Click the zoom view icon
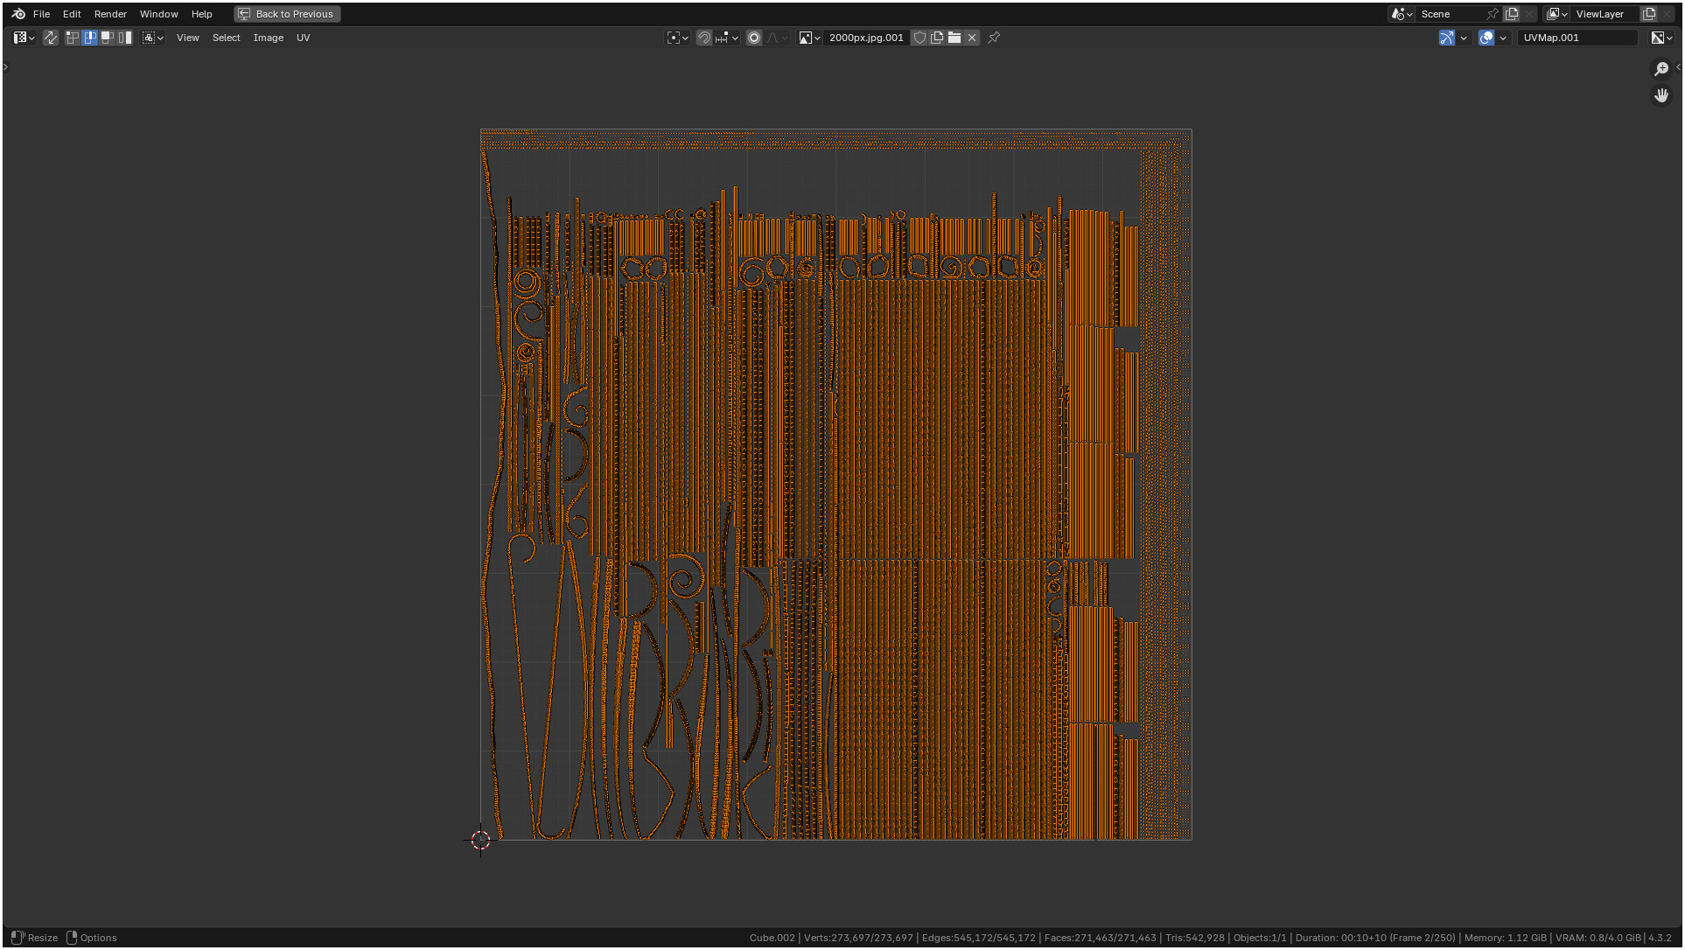 1661,69
